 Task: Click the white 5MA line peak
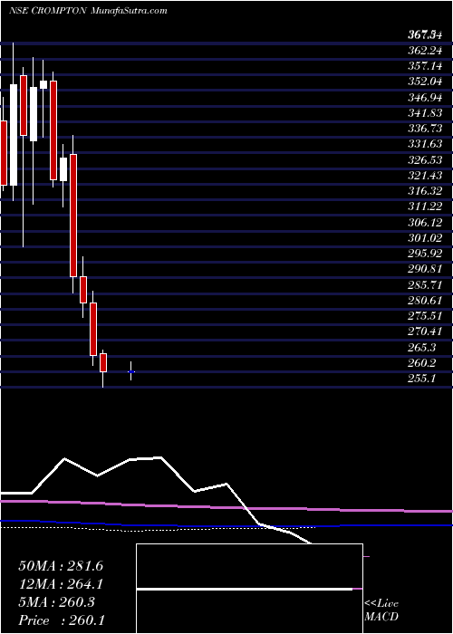160,457
